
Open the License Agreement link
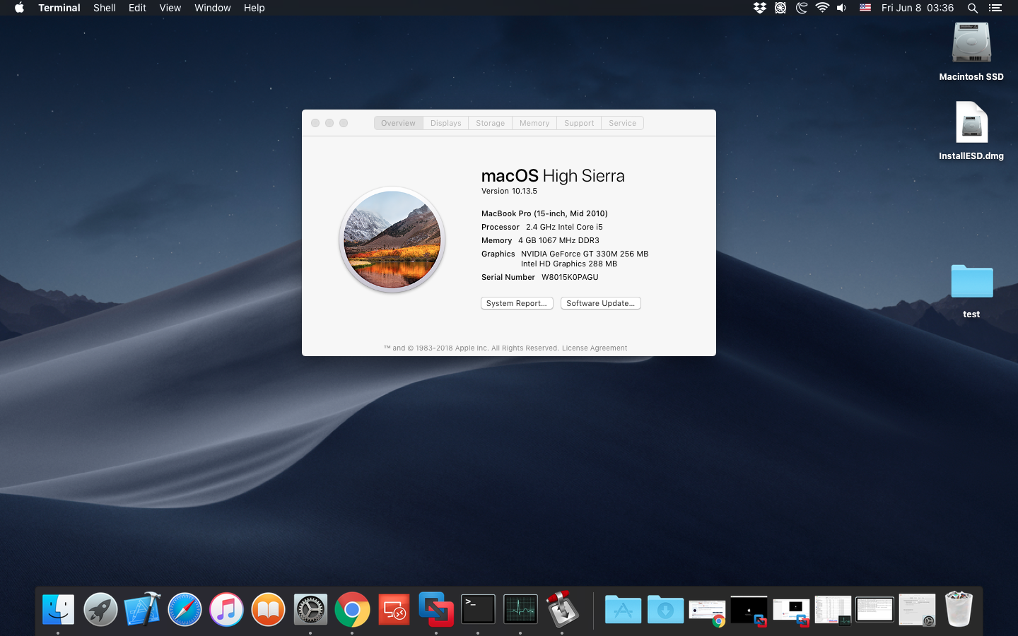[595, 348]
